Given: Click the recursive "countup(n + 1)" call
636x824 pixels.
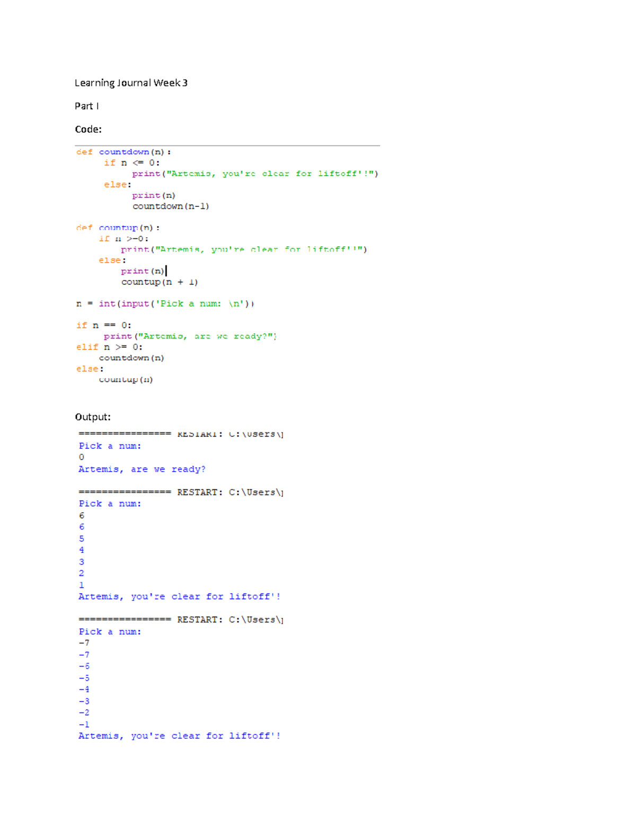Looking at the screenshot, I should [x=159, y=282].
